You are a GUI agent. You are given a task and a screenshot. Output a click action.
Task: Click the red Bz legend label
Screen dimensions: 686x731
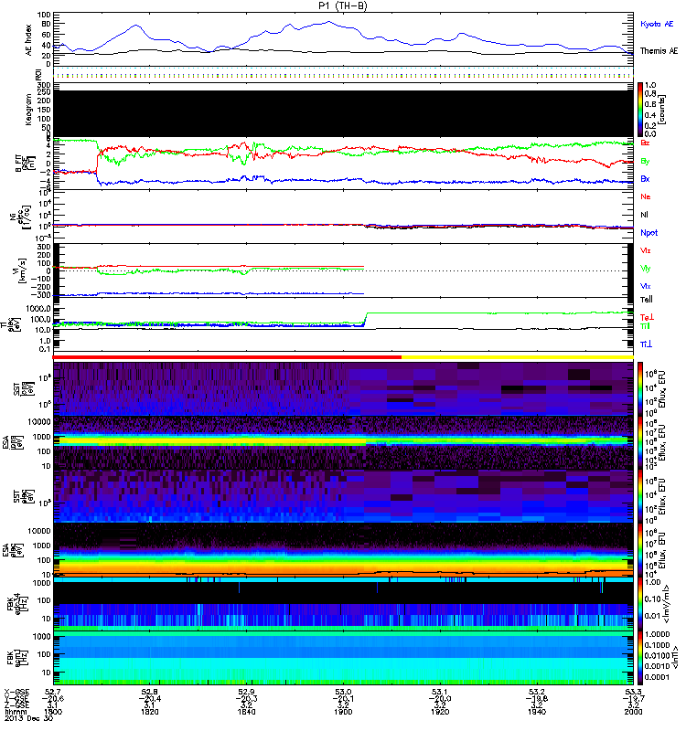[645, 143]
